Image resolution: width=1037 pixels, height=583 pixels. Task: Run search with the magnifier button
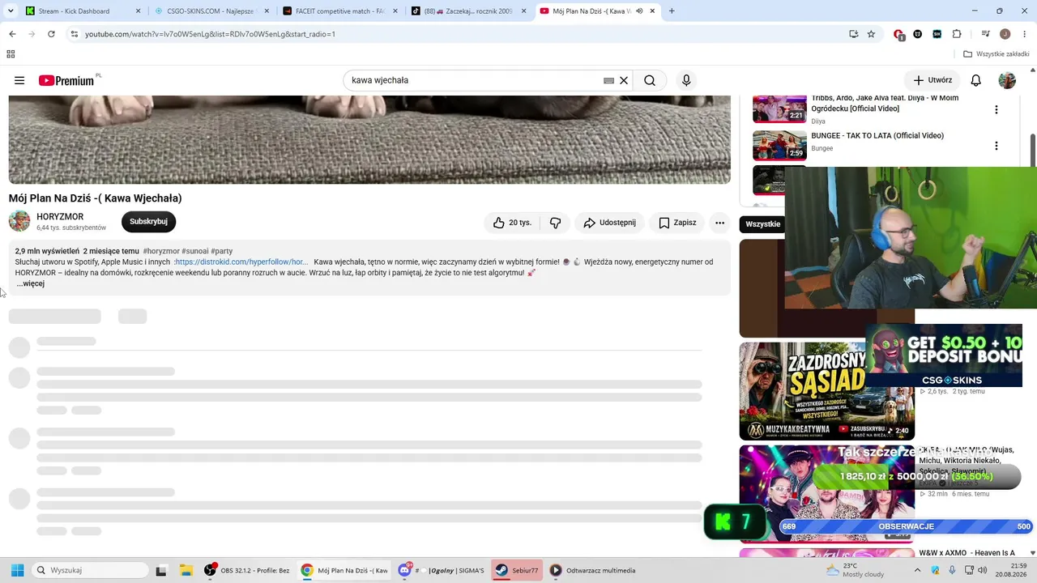pos(650,80)
